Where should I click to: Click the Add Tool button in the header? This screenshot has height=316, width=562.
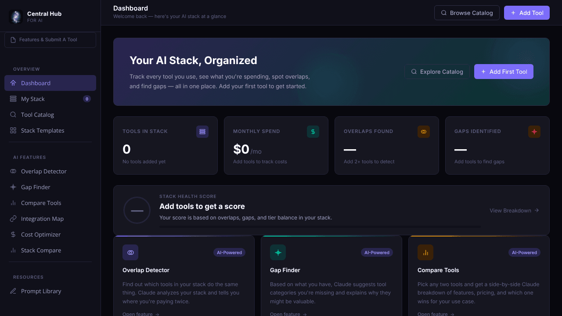pos(527,13)
